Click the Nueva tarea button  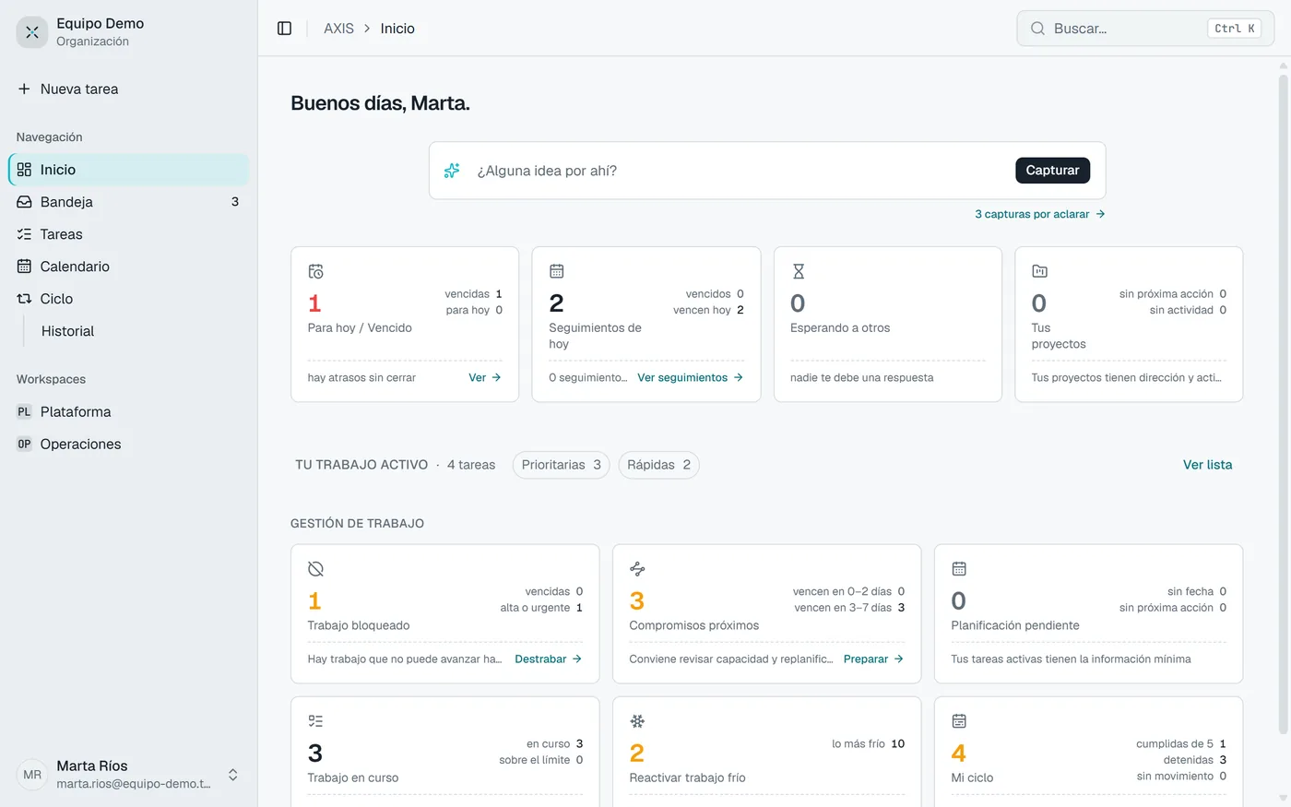tap(128, 89)
